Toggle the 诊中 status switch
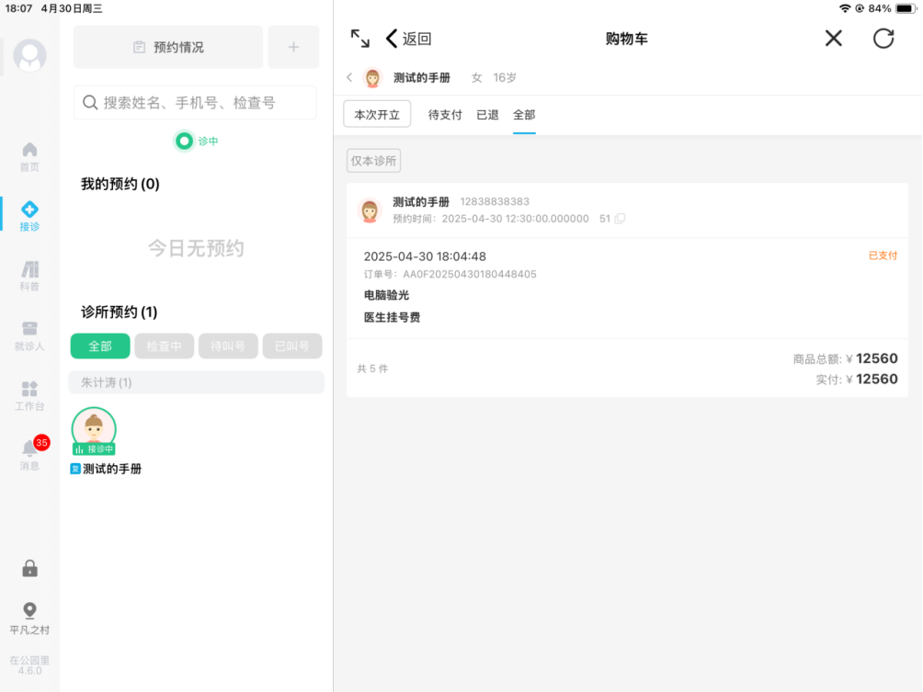The image size is (923, 692). pyautogui.click(x=185, y=142)
